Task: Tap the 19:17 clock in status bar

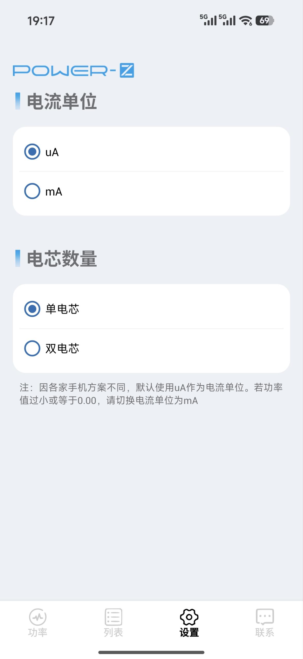Action: (x=41, y=21)
